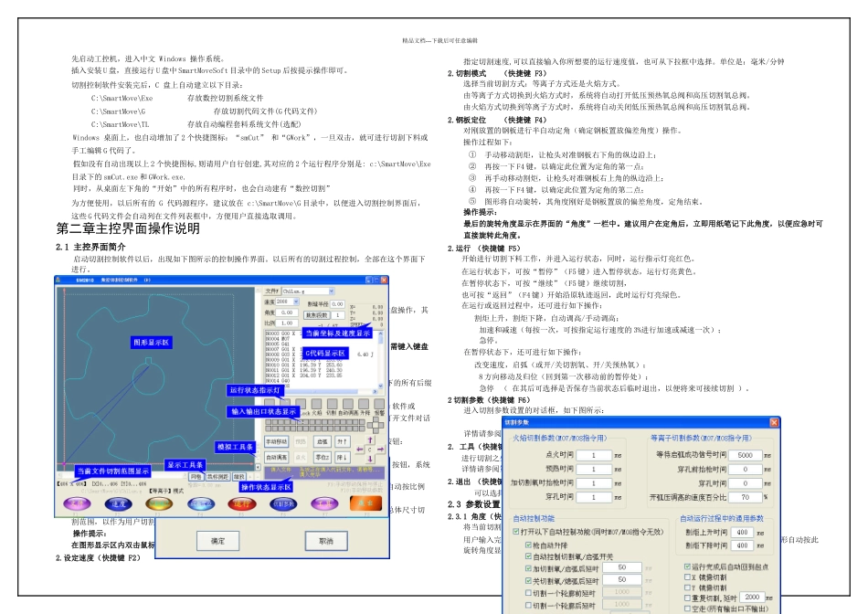The width and height of the screenshot is (868, 614).
Task: Click the 割炬上升时间 input field
Action: point(742,532)
